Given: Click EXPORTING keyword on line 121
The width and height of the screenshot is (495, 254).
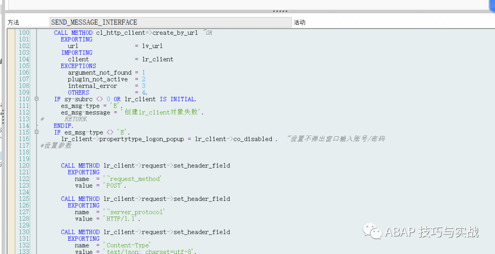Looking at the screenshot, I should click(x=84, y=172).
